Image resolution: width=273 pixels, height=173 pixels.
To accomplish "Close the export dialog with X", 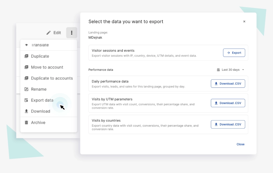I will (x=244, y=22).
